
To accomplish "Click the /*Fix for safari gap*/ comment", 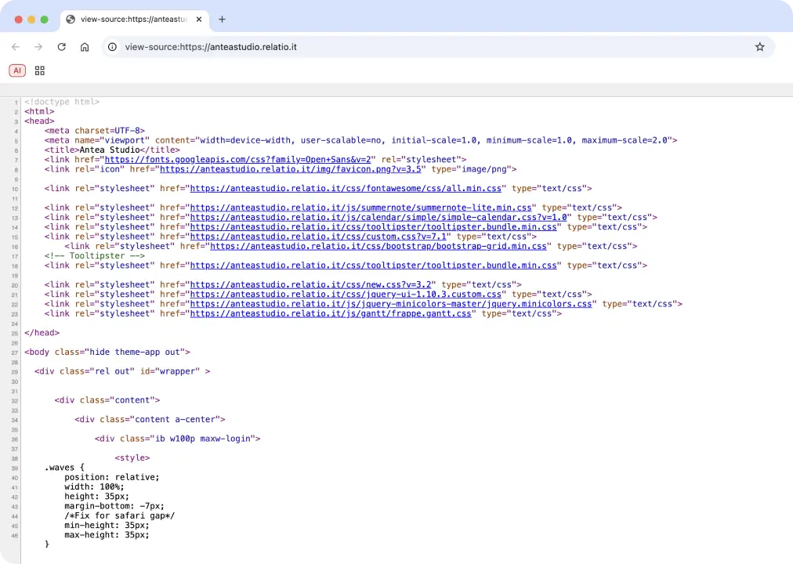I will [x=119, y=516].
